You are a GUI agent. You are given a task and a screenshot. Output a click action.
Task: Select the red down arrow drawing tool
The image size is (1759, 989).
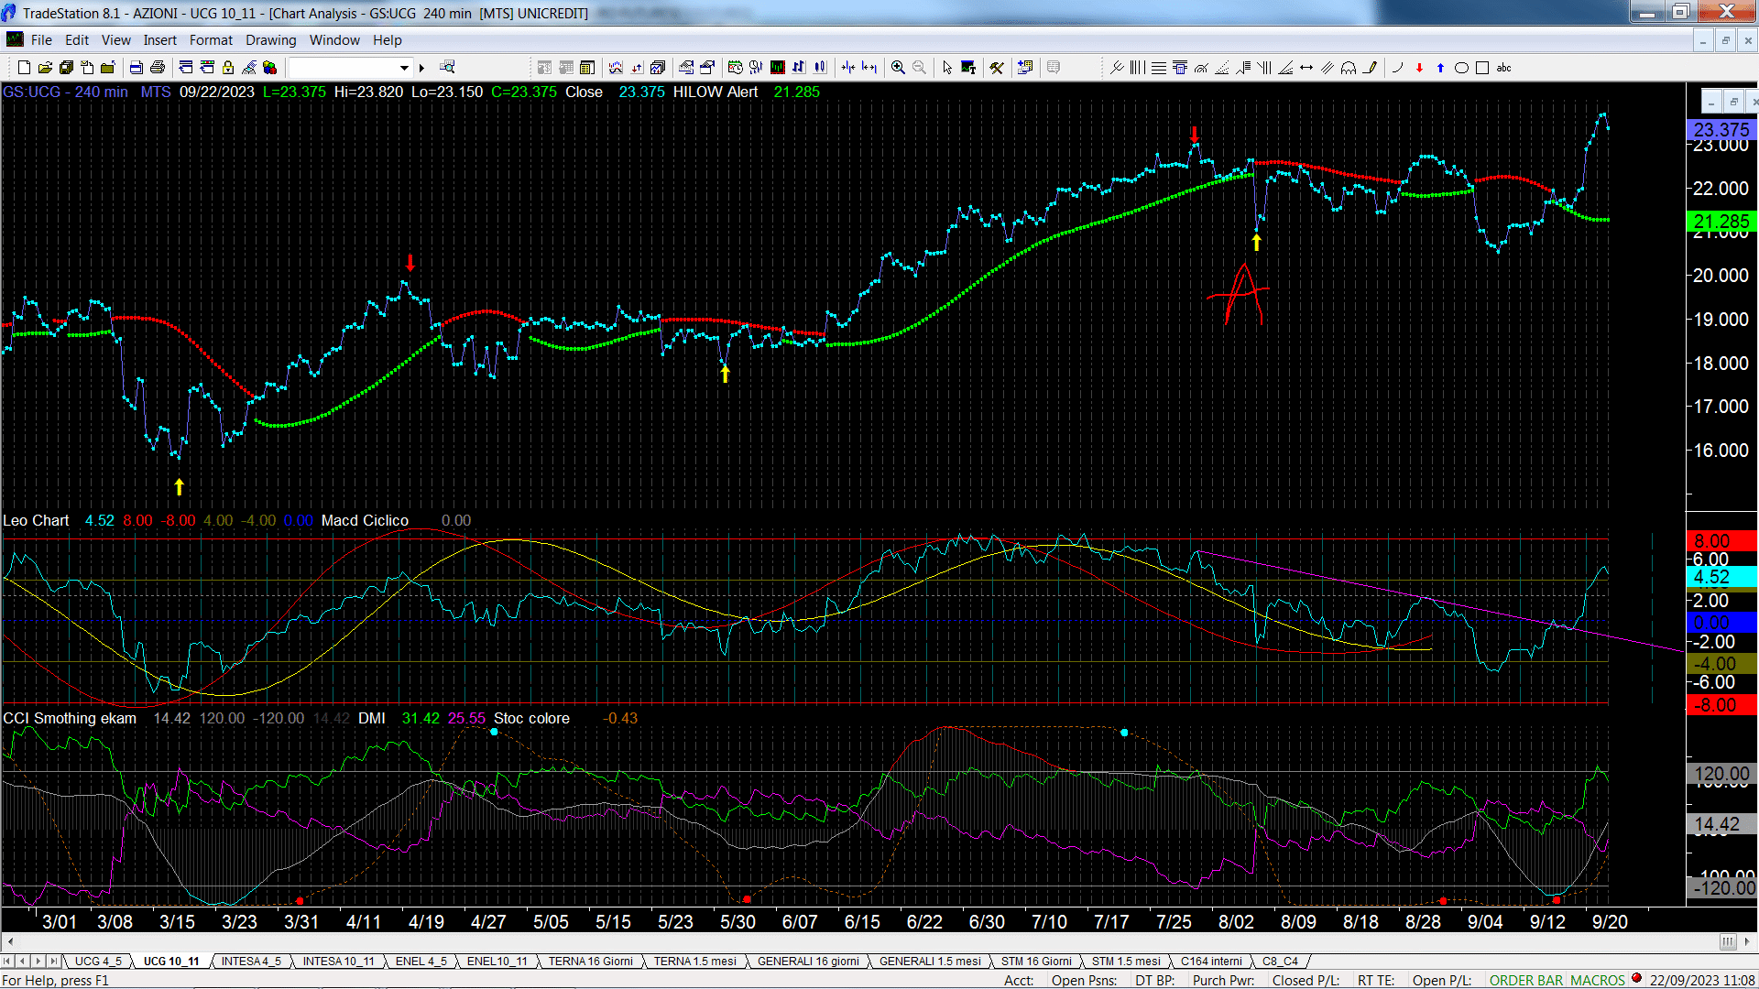pyautogui.click(x=1419, y=68)
